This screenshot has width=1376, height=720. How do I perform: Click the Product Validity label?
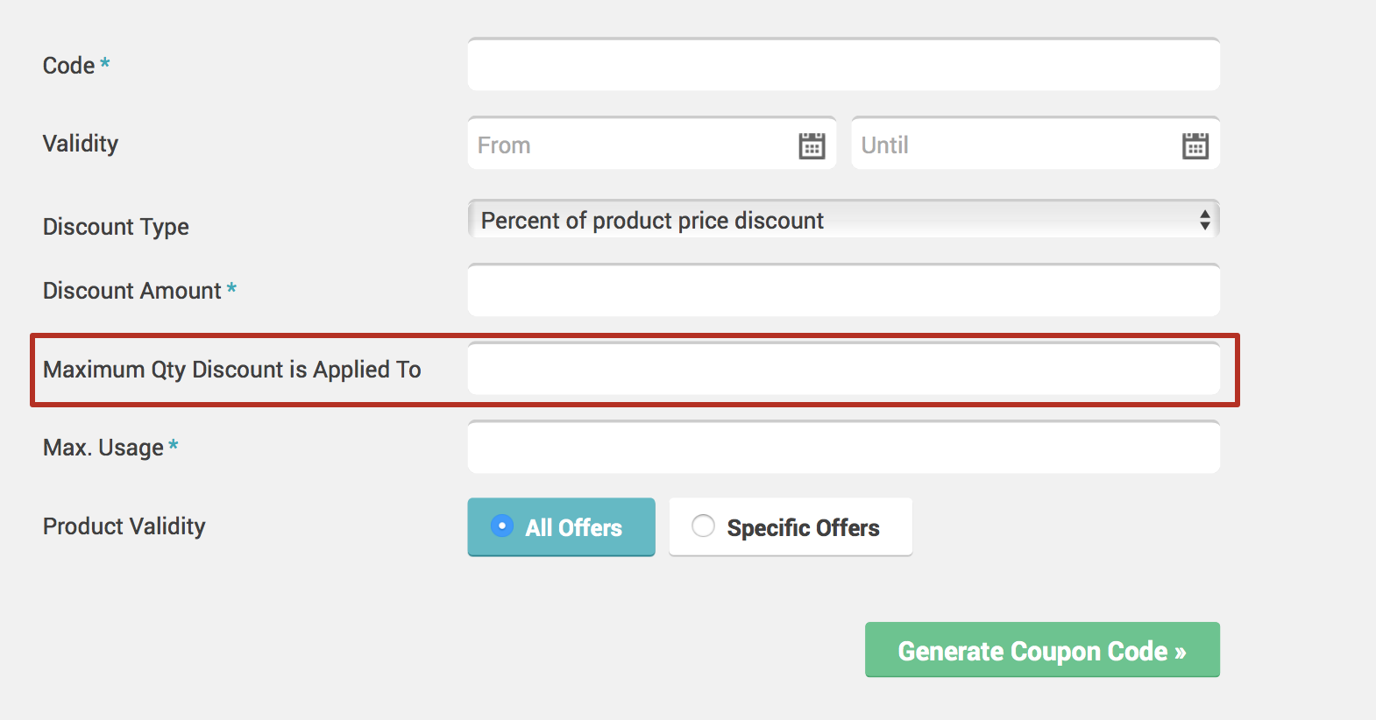(x=124, y=526)
